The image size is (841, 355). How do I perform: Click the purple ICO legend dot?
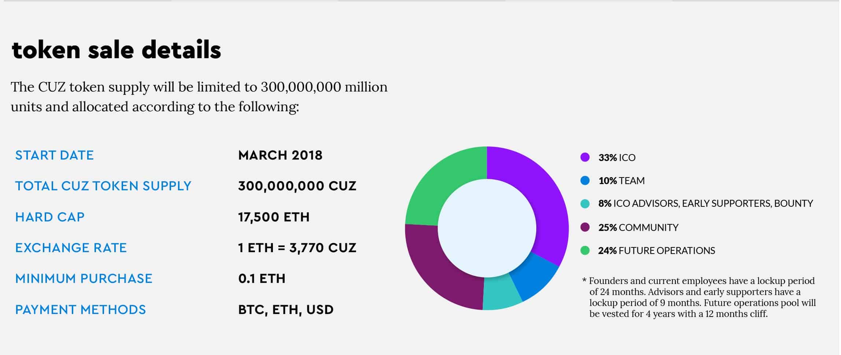[x=585, y=157]
